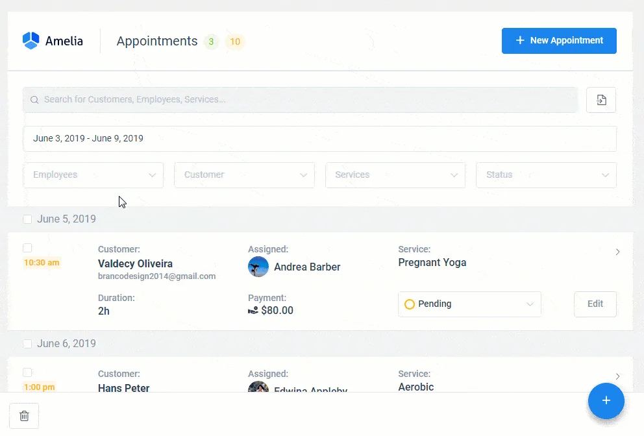The height and width of the screenshot is (436, 644).
Task: Expand the Pregnant Yoga appointment chevron
Action: coord(617,252)
